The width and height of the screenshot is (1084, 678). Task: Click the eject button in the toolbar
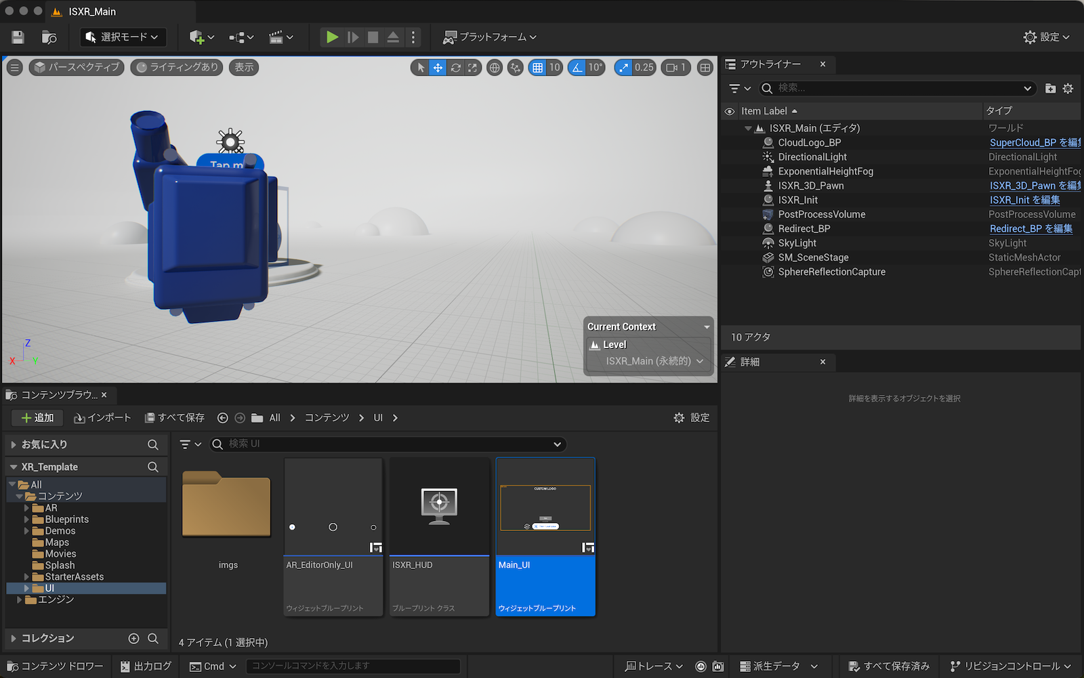coord(393,37)
